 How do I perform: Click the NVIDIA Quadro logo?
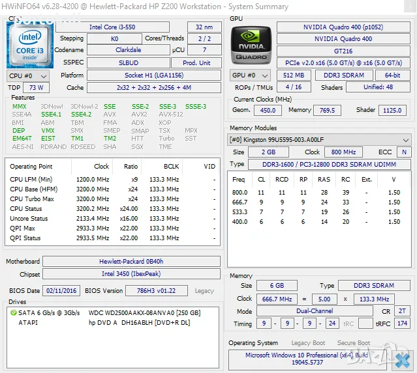click(251, 44)
